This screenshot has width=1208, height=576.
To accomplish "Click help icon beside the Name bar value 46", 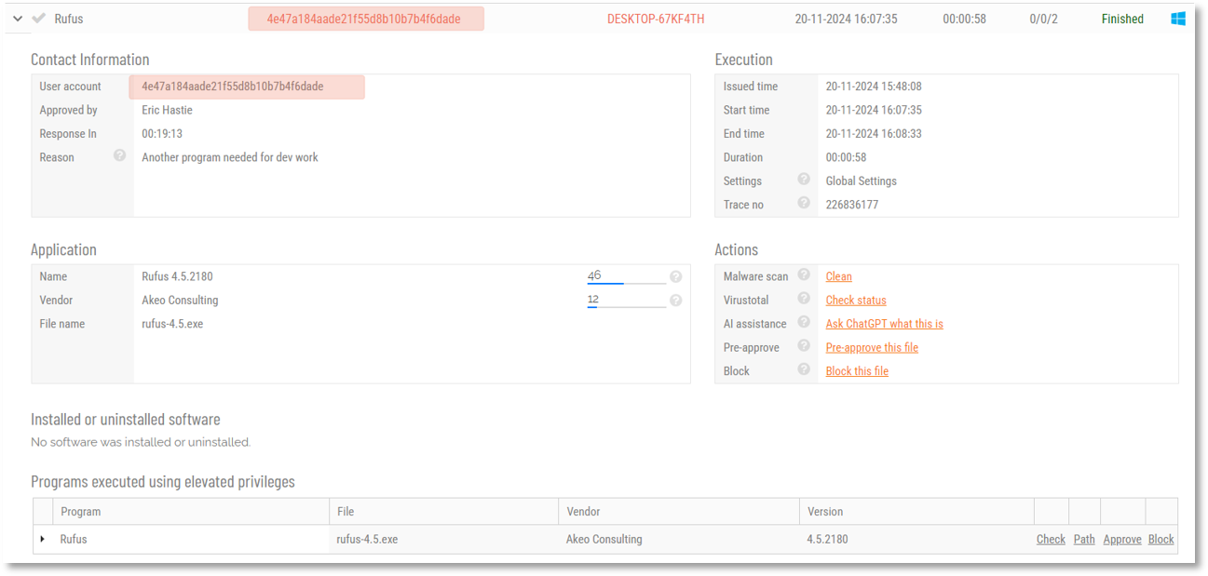I will (x=675, y=276).
